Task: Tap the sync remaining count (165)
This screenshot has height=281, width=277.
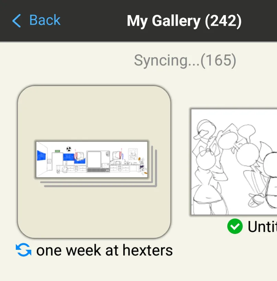Action: pos(219,61)
